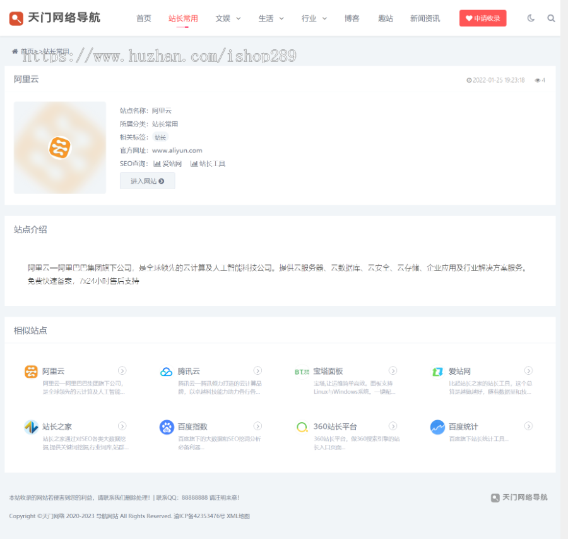Open the 趣站 menu item
This screenshot has width=568, height=539.
click(x=386, y=18)
